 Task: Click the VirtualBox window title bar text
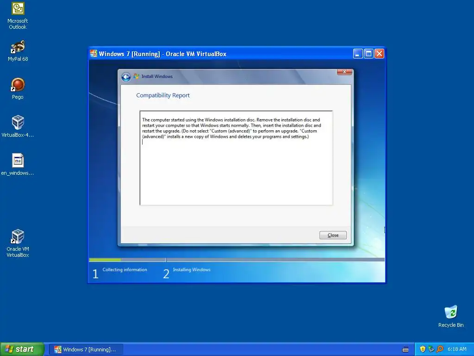click(162, 54)
